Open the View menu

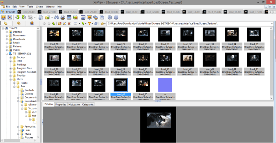pos(22,7)
